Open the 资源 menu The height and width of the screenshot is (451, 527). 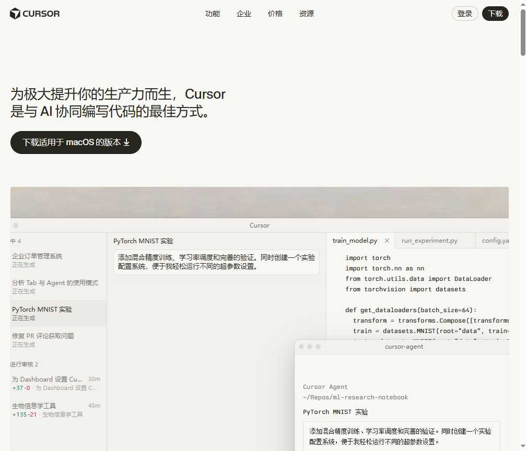tap(306, 14)
